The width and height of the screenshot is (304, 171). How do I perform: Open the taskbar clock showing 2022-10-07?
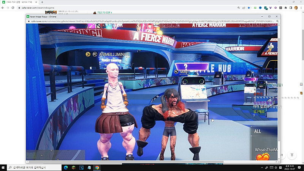(x=289, y=168)
